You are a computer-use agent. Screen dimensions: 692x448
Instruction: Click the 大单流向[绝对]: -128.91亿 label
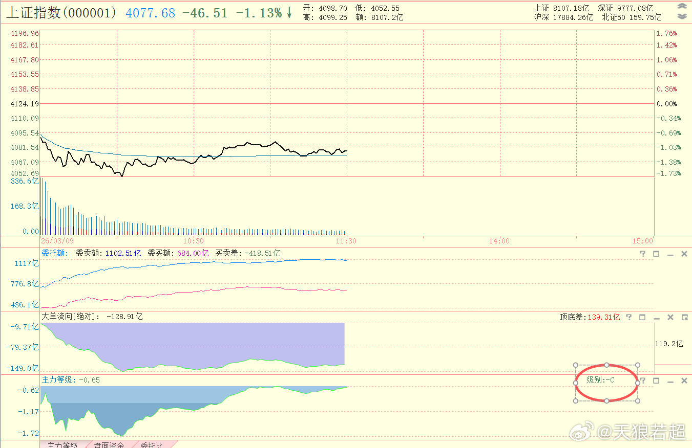click(x=92, y=317)
